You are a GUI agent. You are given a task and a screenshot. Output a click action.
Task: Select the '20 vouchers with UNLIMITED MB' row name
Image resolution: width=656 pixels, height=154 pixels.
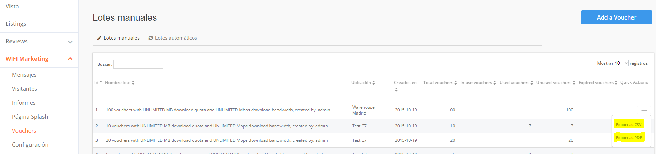(217, 140)
